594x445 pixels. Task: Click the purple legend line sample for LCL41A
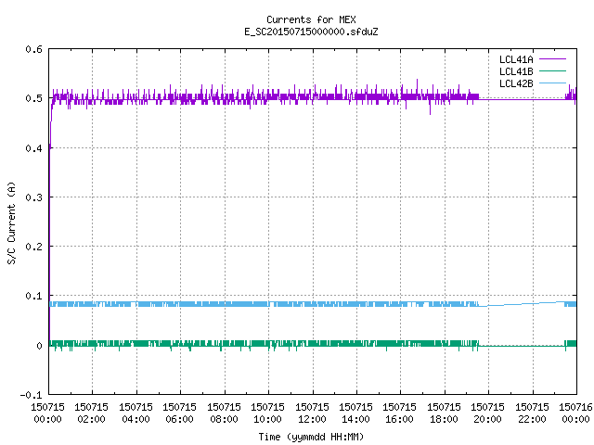(x=552, y=59)
